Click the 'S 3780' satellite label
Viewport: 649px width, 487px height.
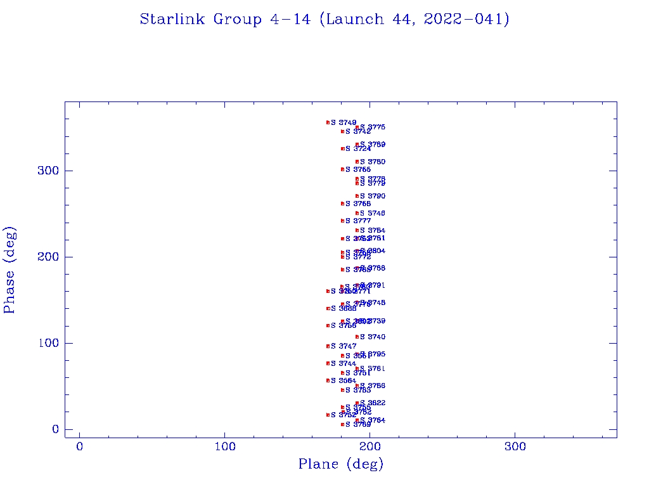coord(373,162)
